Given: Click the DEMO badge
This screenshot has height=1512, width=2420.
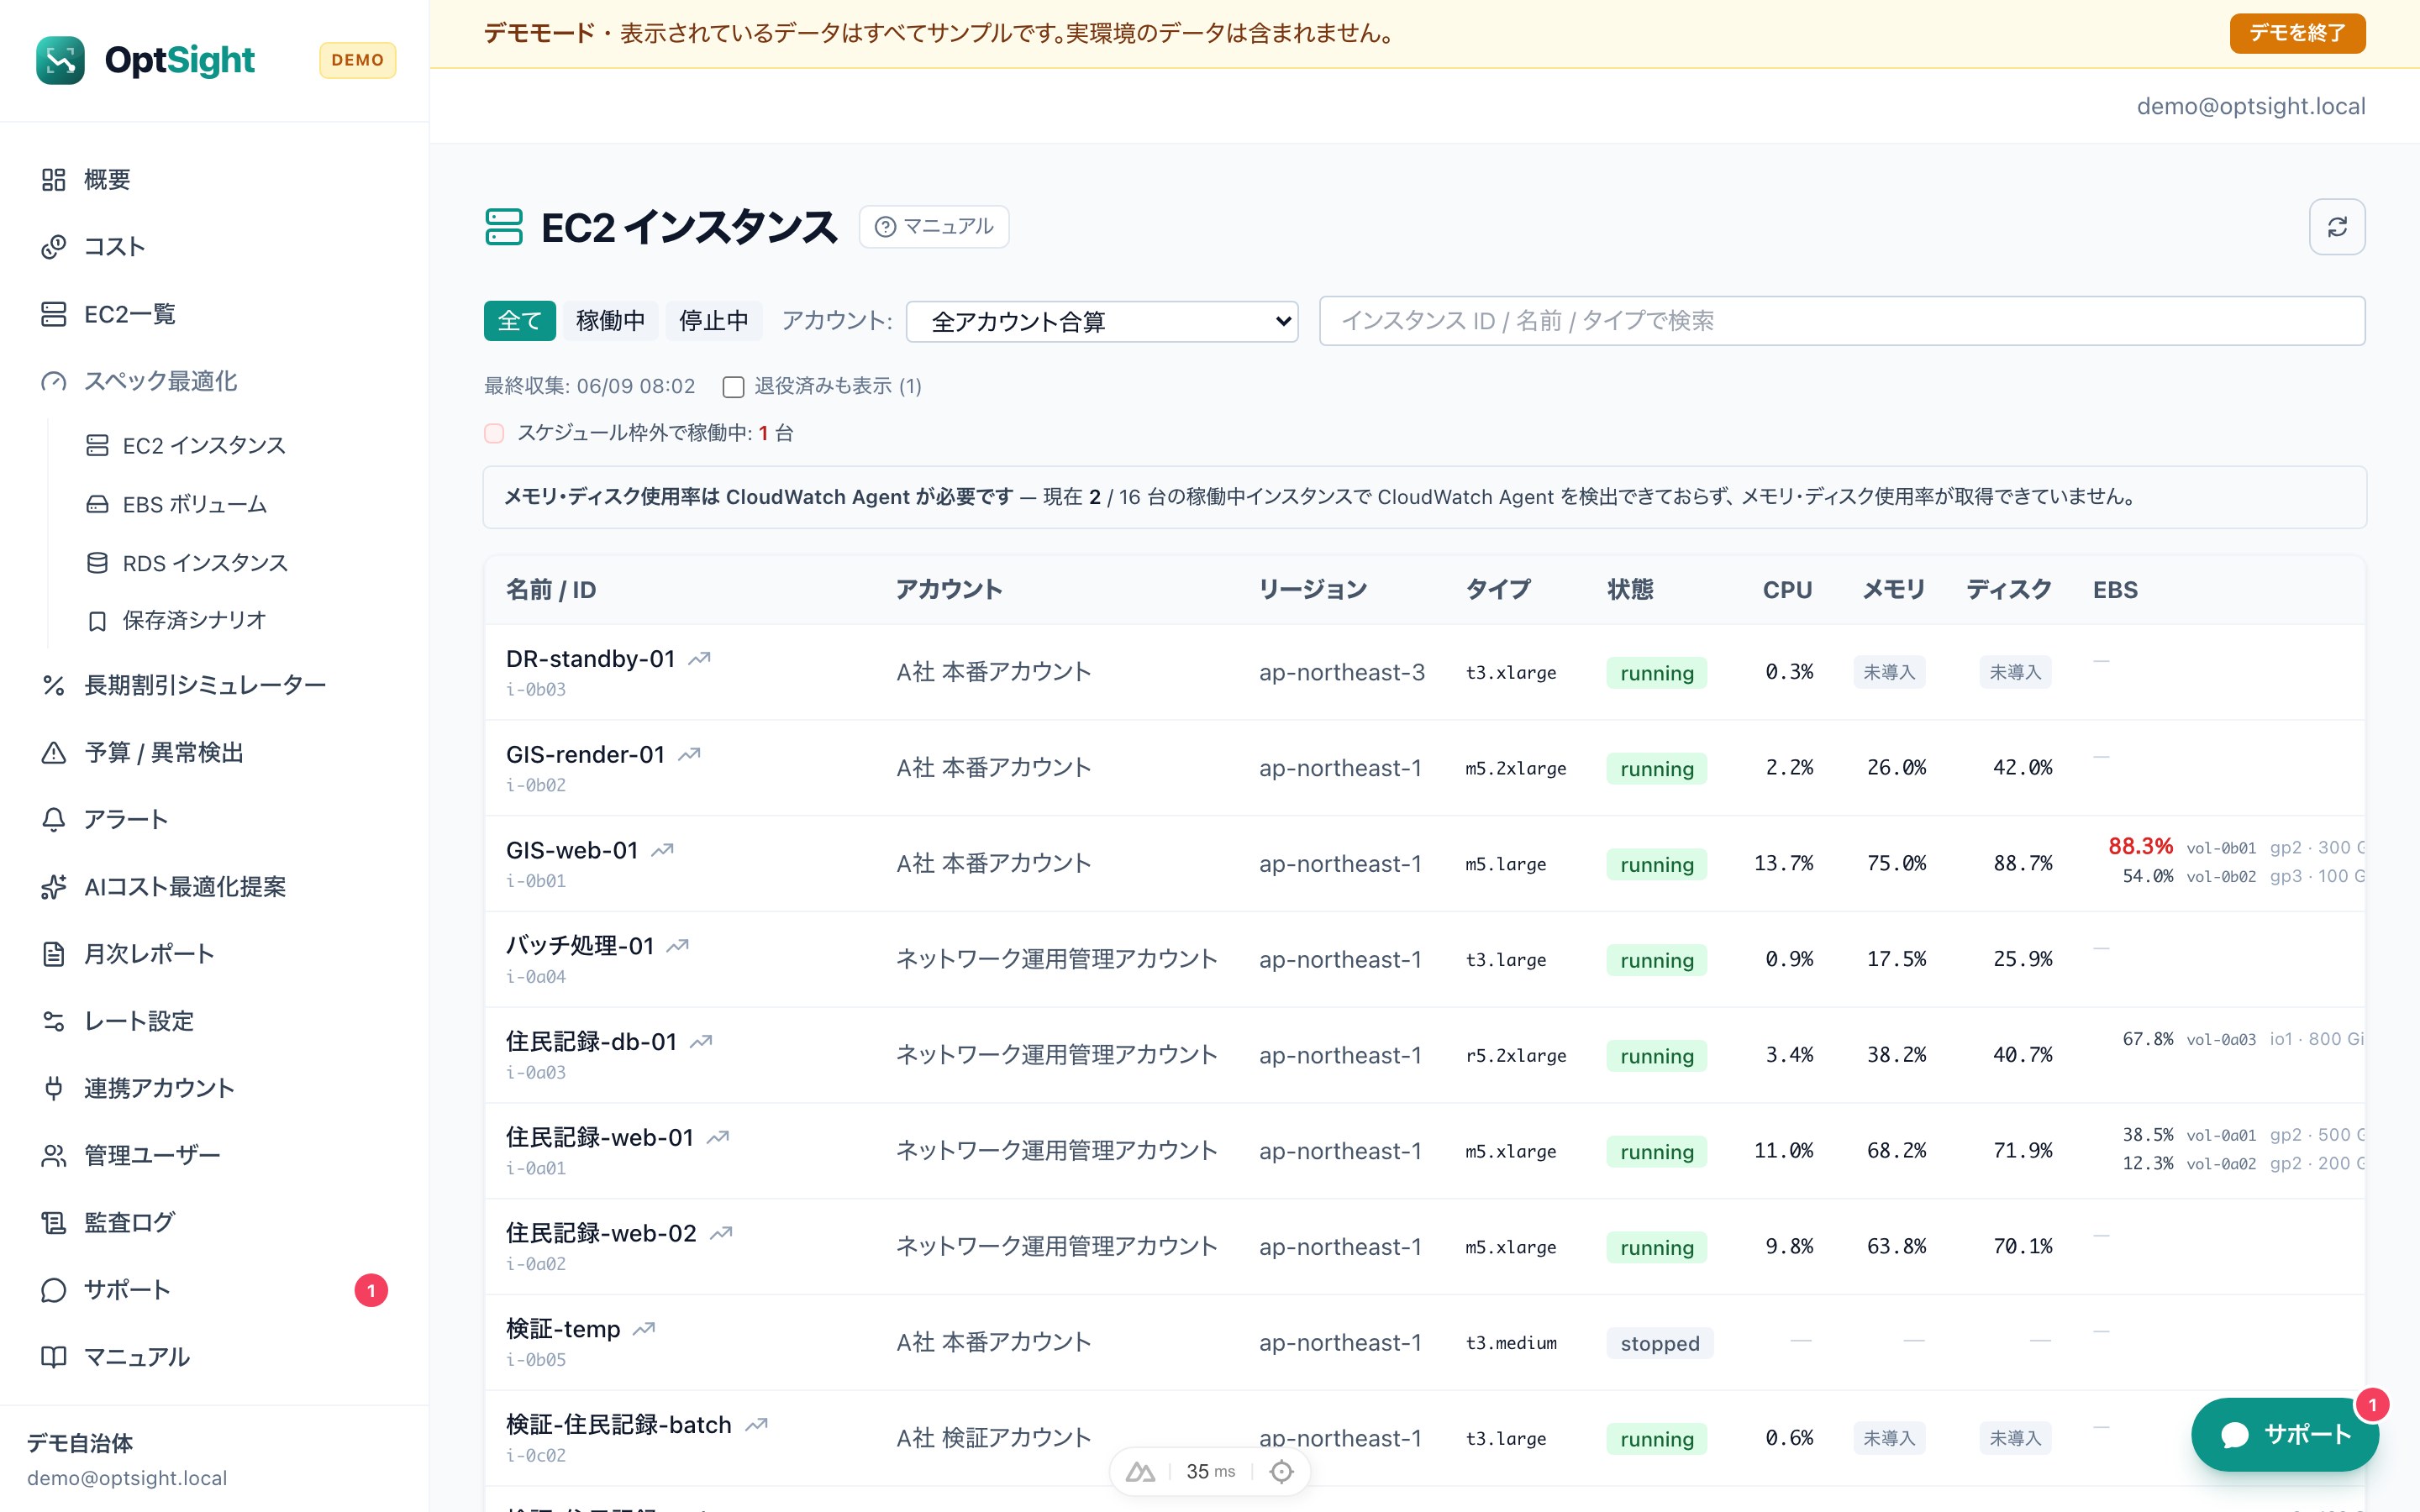Looking at the screenshot, I should 357,60.
